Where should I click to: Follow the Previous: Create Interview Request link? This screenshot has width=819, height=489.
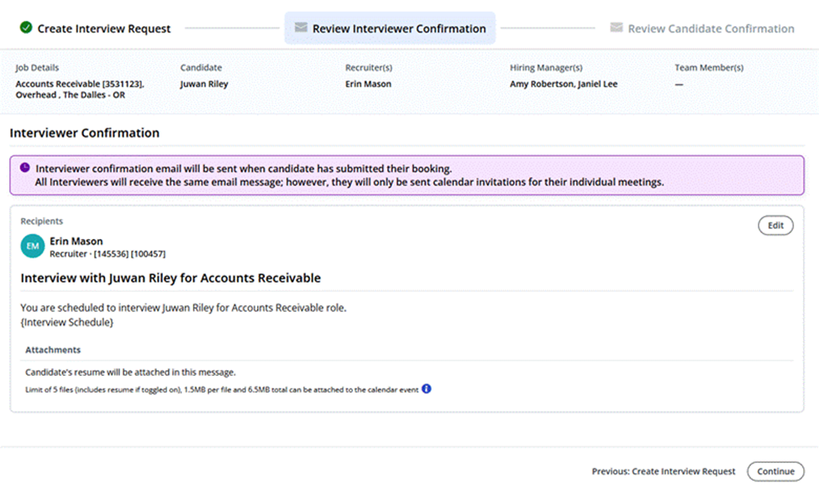pos(663,471)
